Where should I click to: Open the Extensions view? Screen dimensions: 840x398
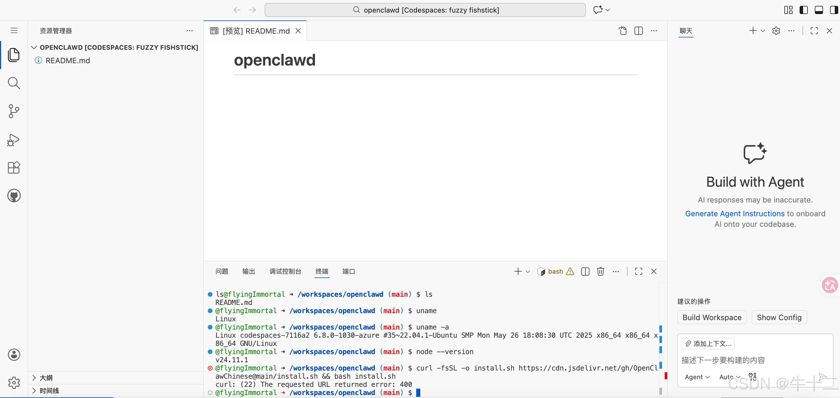tap(14, 168)
